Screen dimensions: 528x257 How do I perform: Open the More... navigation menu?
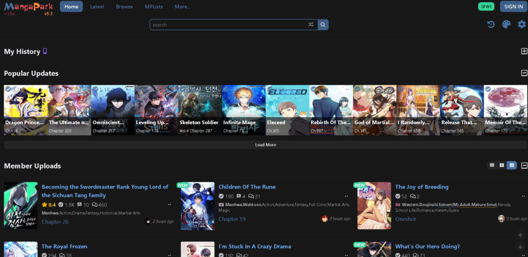[183, 6]
